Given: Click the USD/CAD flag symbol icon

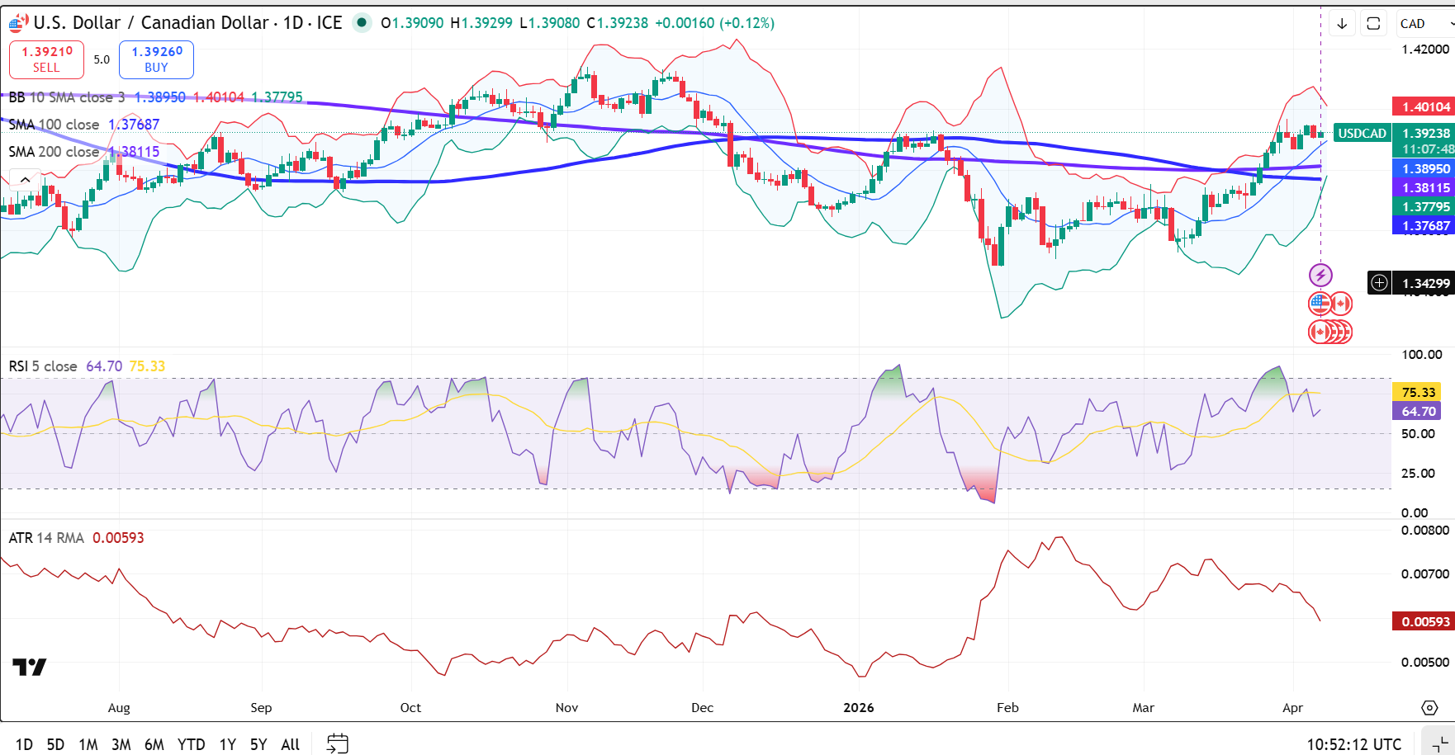Looking at the screenshot, I should [18, 22].
